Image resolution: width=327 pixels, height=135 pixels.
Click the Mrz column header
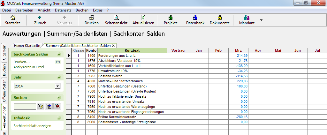click(x=238, y=51)
